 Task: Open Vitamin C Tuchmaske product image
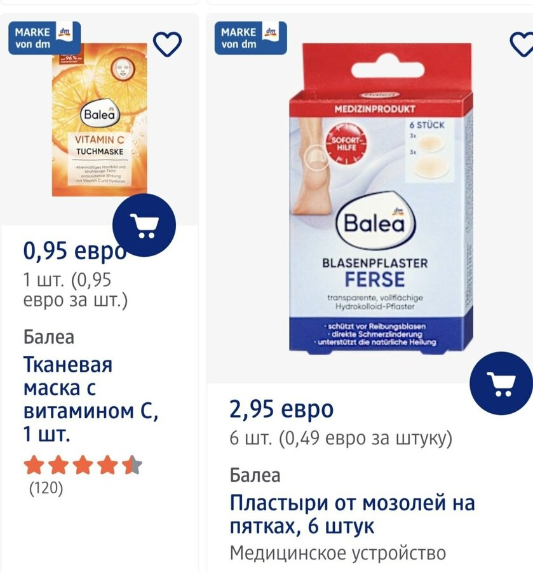[x=100, y=119]
